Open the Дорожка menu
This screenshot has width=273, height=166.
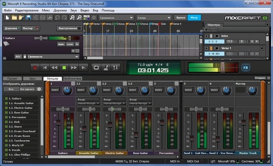pyautogui.click(x=60, y=10)
